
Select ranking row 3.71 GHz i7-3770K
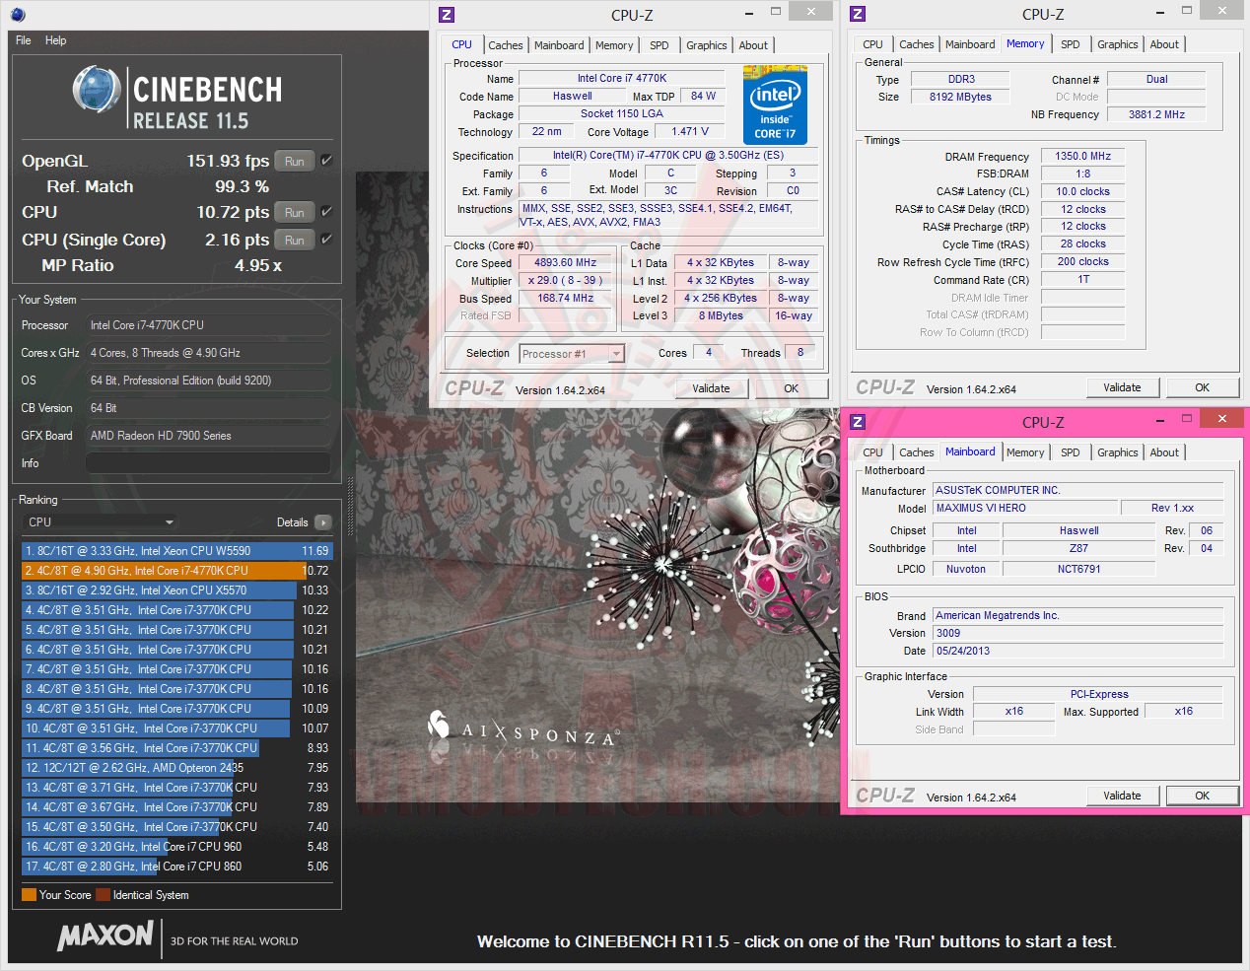click(177, 788)
